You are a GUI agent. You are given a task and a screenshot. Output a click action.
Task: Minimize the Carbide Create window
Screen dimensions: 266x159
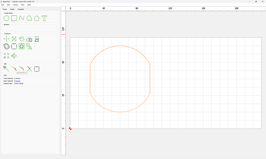click(250, 2)
